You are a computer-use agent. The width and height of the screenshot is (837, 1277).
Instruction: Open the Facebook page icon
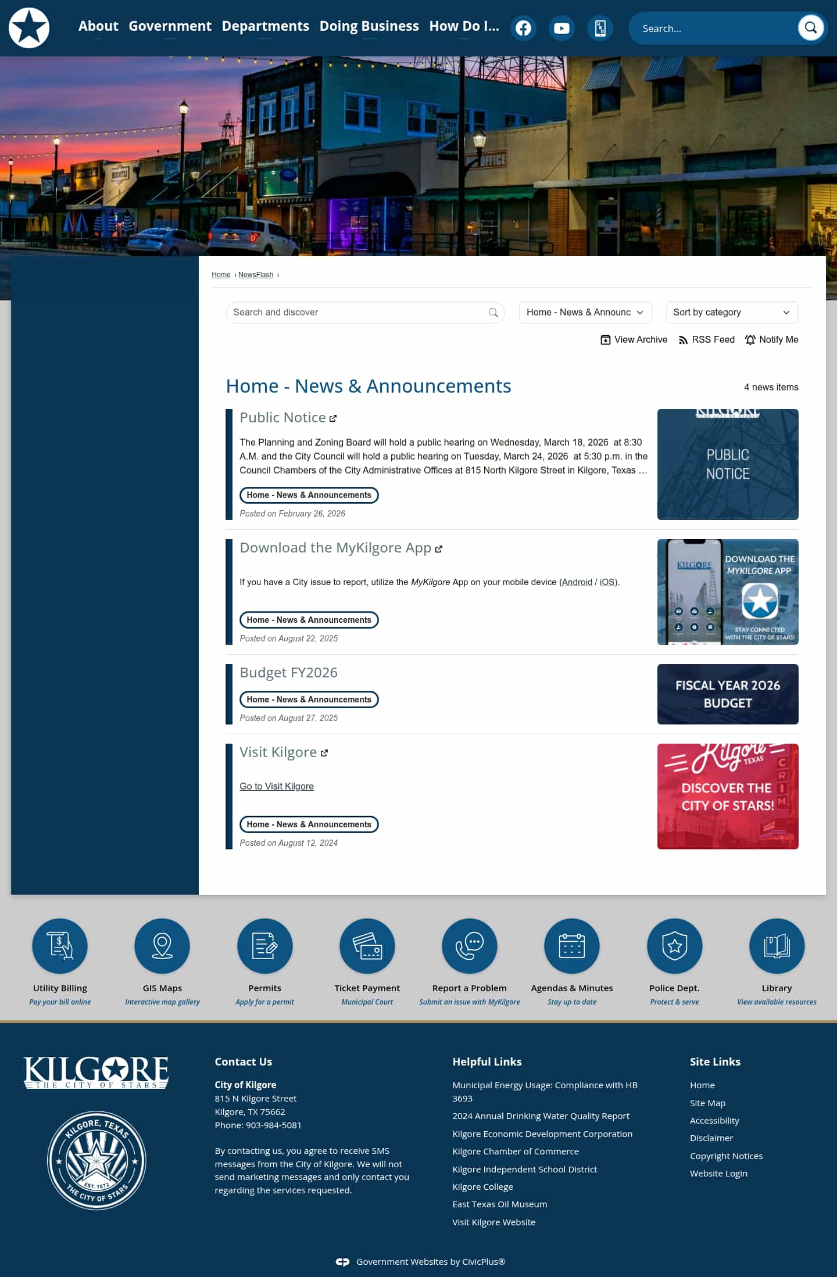(x=523, y=28)
